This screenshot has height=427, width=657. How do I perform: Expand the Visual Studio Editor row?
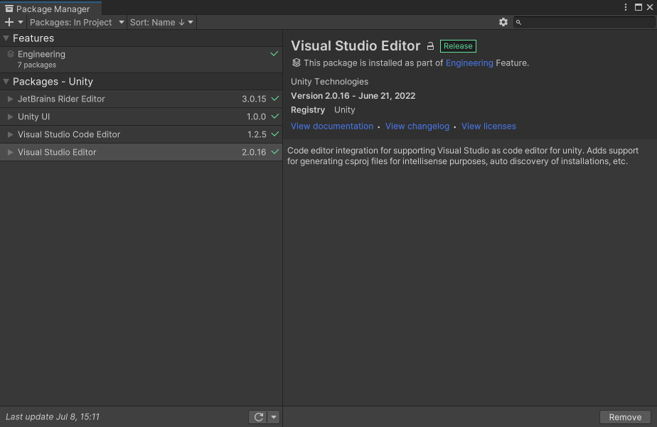click(11, 152)
